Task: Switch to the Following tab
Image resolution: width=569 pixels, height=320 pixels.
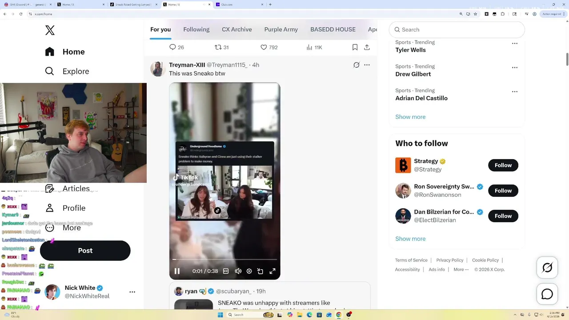Action: (196, 29)
